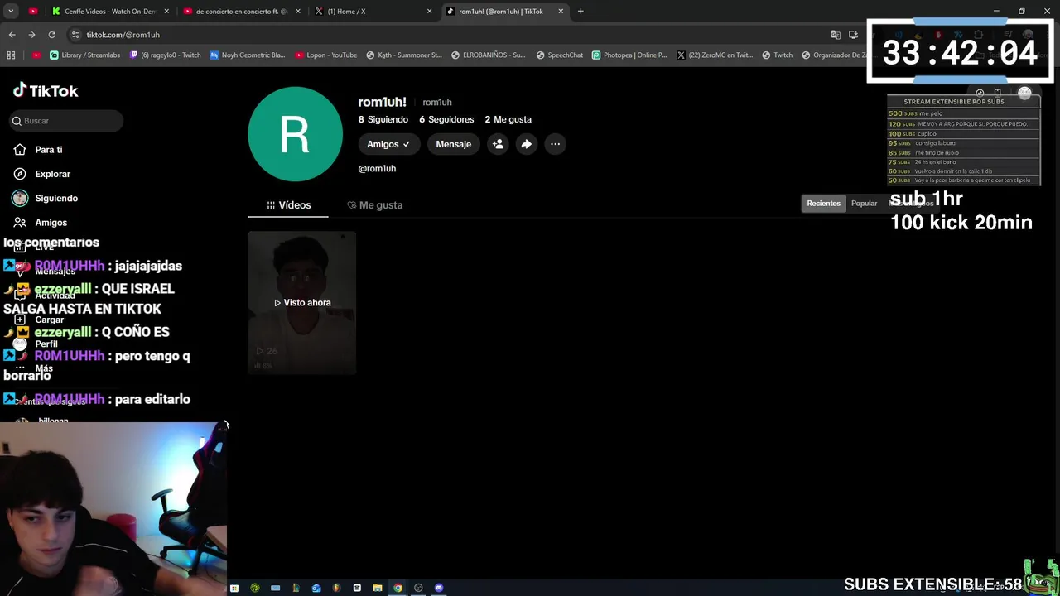The height and width of the screenshot is (596, 1060).
Task: View the 6 Seguidores followers list
Action: (x=446, y=119)
